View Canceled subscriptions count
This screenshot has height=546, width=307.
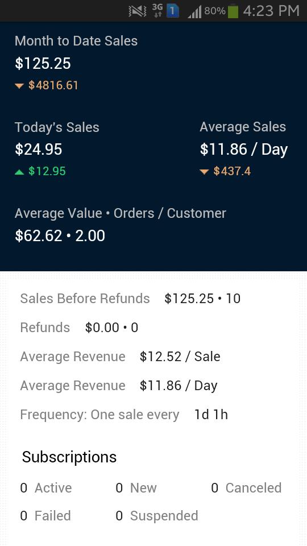pos(246,488)
